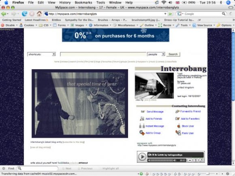Viewport: 235px width, 176px height.
Task: Go to the browser home page icon
Action: [39, 14]
